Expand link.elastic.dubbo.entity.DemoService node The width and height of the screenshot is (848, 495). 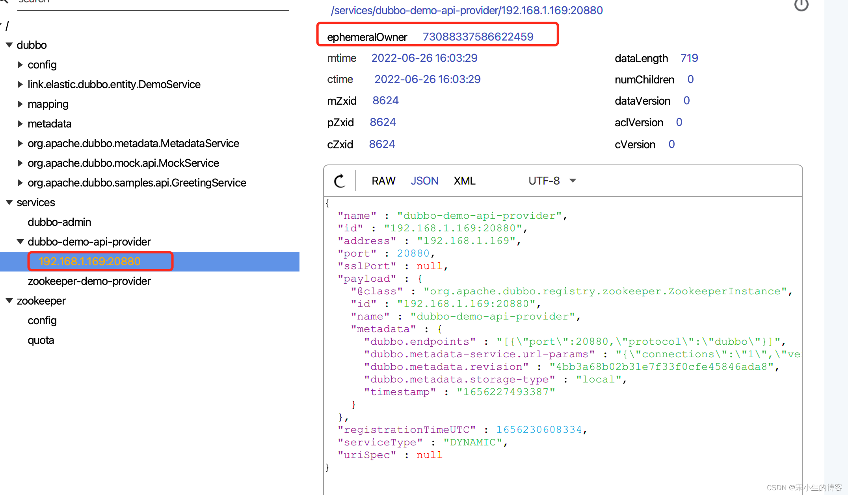(20, 84)
